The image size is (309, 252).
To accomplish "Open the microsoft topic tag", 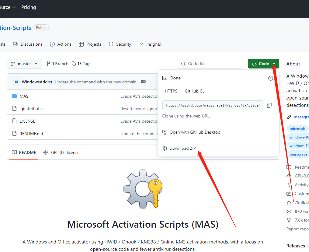I will [297, 128].
